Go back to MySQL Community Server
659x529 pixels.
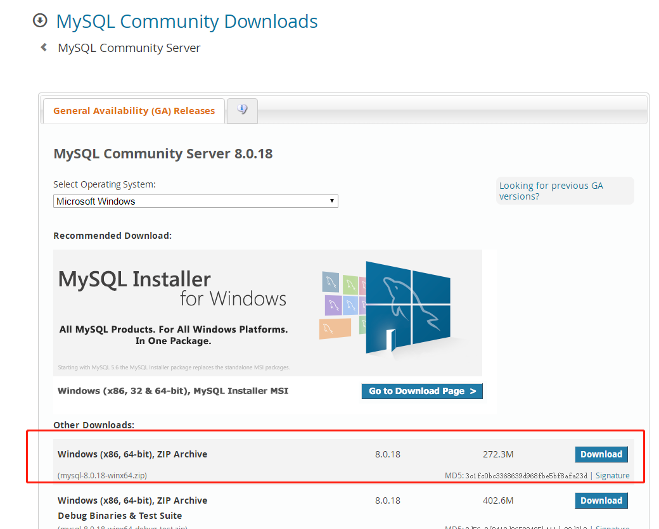point(129,48)
